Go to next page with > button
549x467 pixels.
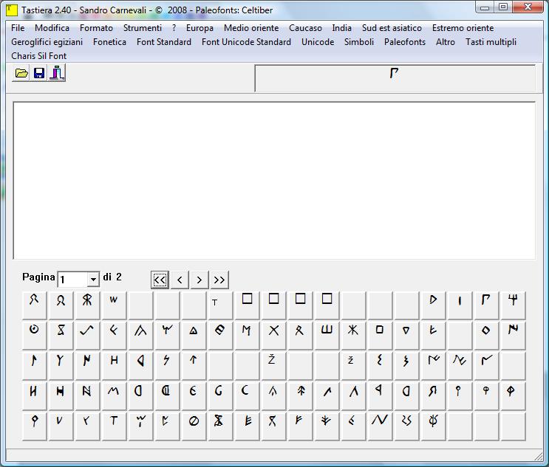coord(200,280)
